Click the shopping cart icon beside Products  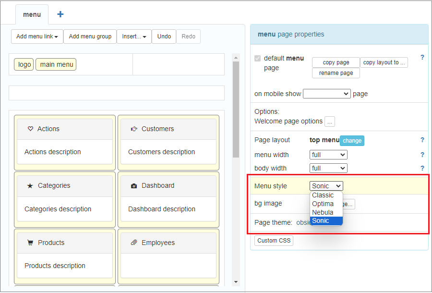[30, 243]
